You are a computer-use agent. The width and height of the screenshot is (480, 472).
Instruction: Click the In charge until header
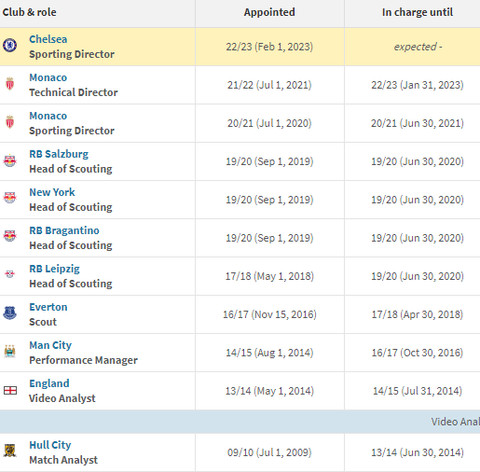(x=418, y=12)
